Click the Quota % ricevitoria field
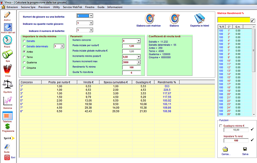 [131, 73]
